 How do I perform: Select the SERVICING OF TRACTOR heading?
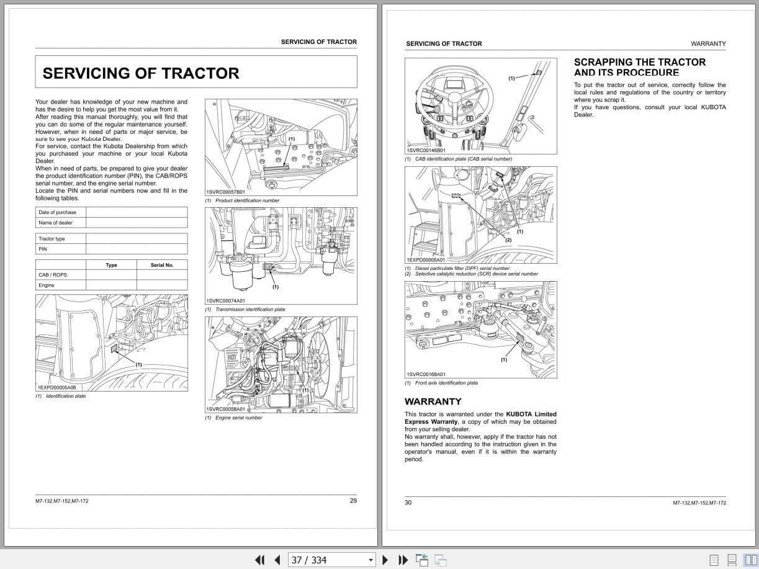coord(140,73)
